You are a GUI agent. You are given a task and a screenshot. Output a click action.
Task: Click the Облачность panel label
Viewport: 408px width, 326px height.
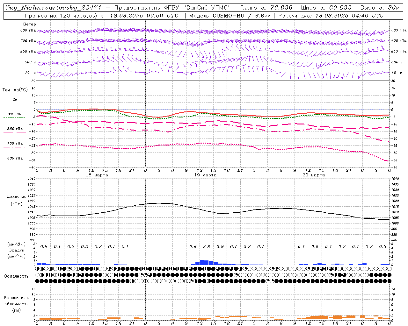pyautogui.click(x=16, y=276)
